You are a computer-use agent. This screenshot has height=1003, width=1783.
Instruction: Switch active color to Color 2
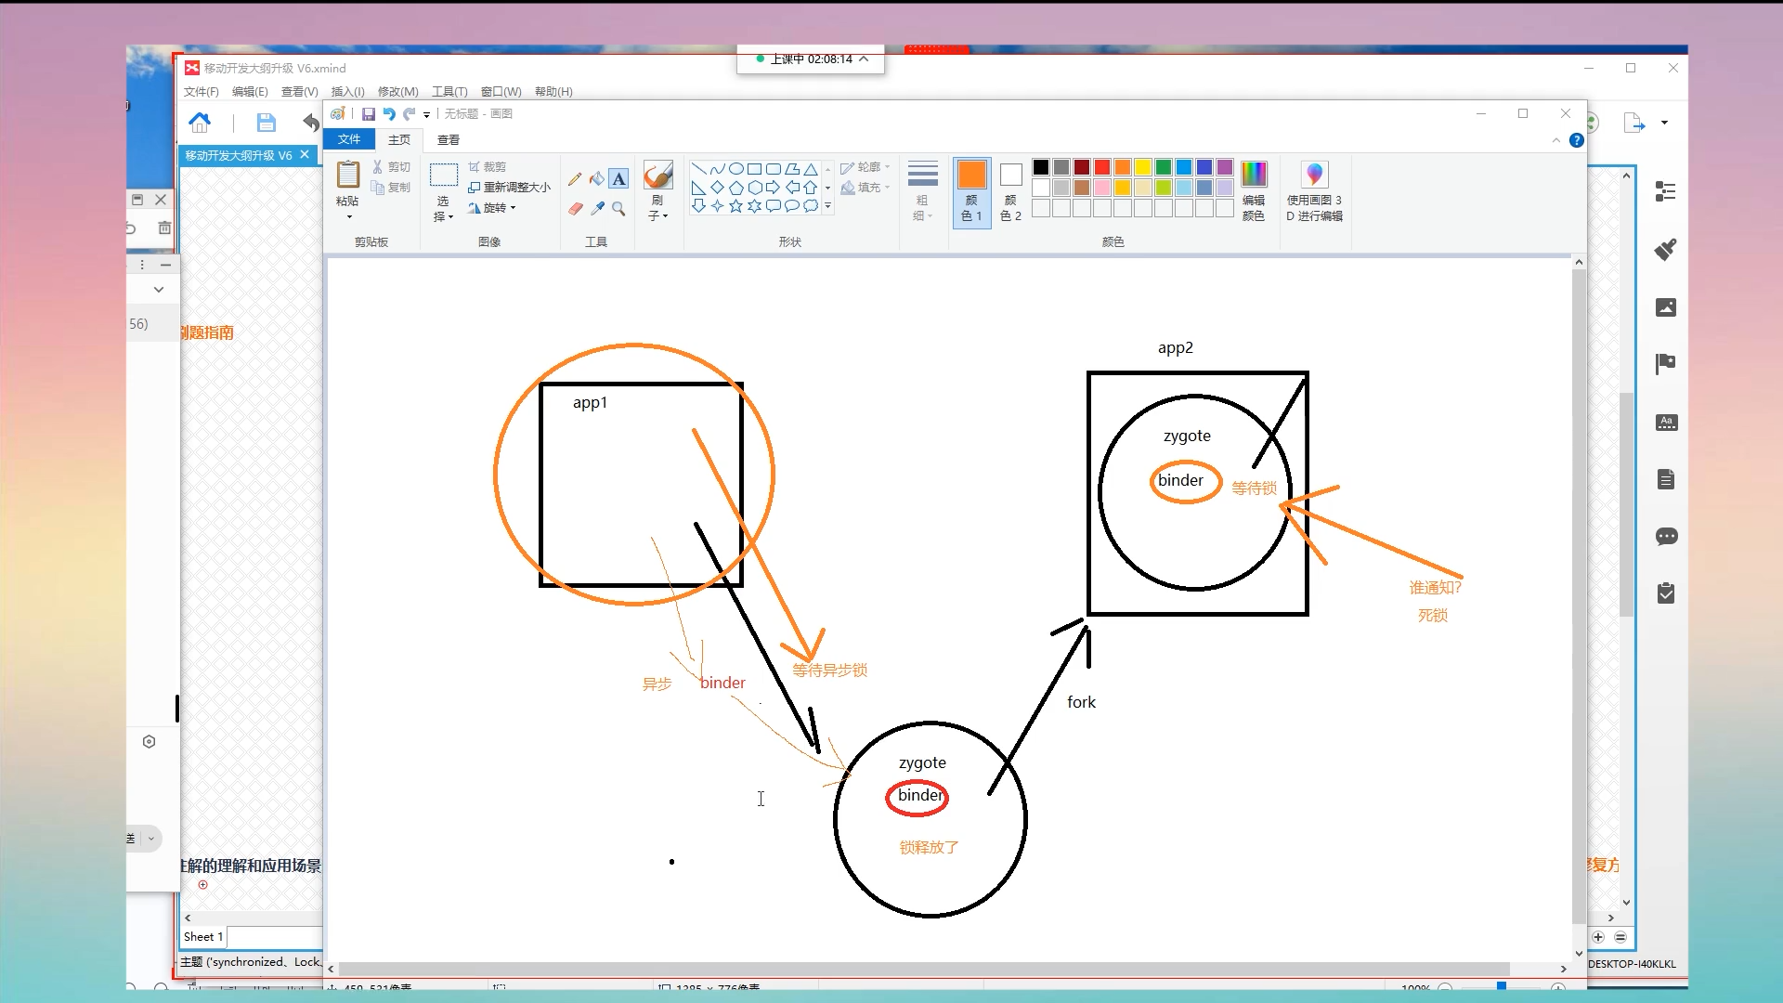pos(1010,191)
